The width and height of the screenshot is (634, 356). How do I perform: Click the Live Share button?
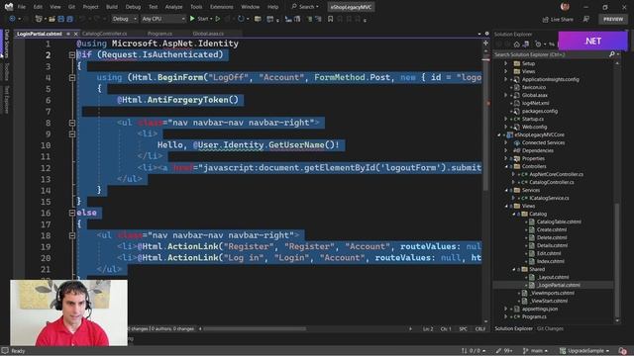pos(558,19)
